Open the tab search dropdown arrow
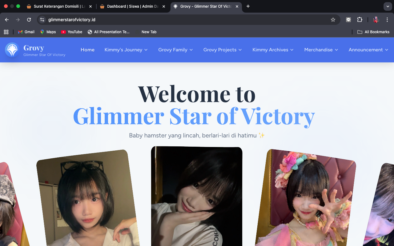The image size is (394, 246). click(x=388, y=6)
